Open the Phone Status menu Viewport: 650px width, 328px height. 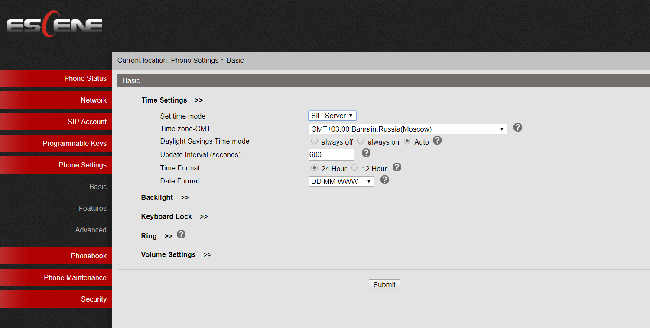click(x=56, y=78)
